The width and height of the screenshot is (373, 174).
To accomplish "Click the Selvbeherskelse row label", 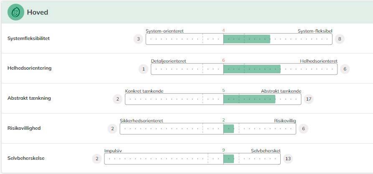I will pyautogui.click(x=26, y=158).
